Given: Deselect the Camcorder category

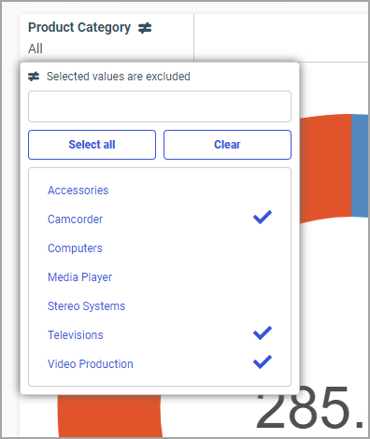Looking at the screenshot, I should point(160,219).
